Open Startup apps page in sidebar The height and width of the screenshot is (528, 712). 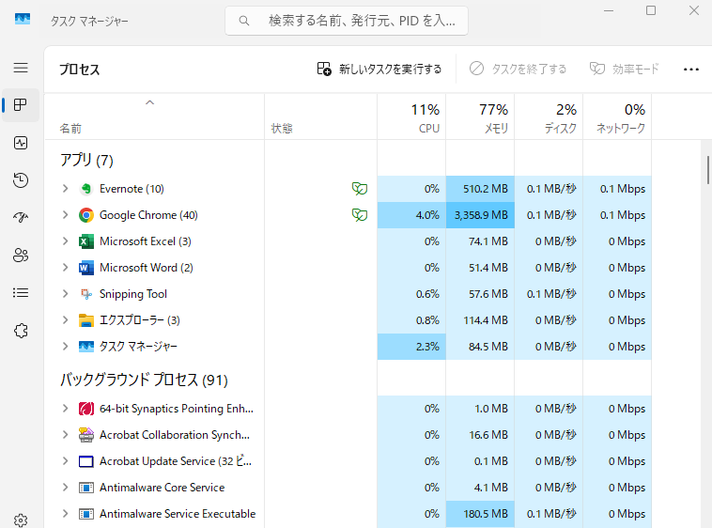[x=21, y=218]
